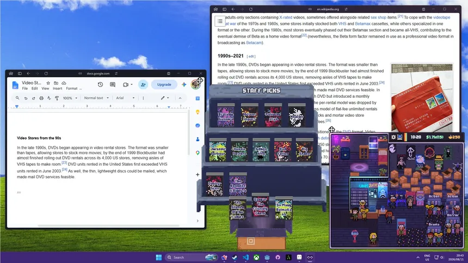The width and height of the screenshot is (468, 263).
Task: Click the Upgrade button in Docs
Action: click(164, 85)
